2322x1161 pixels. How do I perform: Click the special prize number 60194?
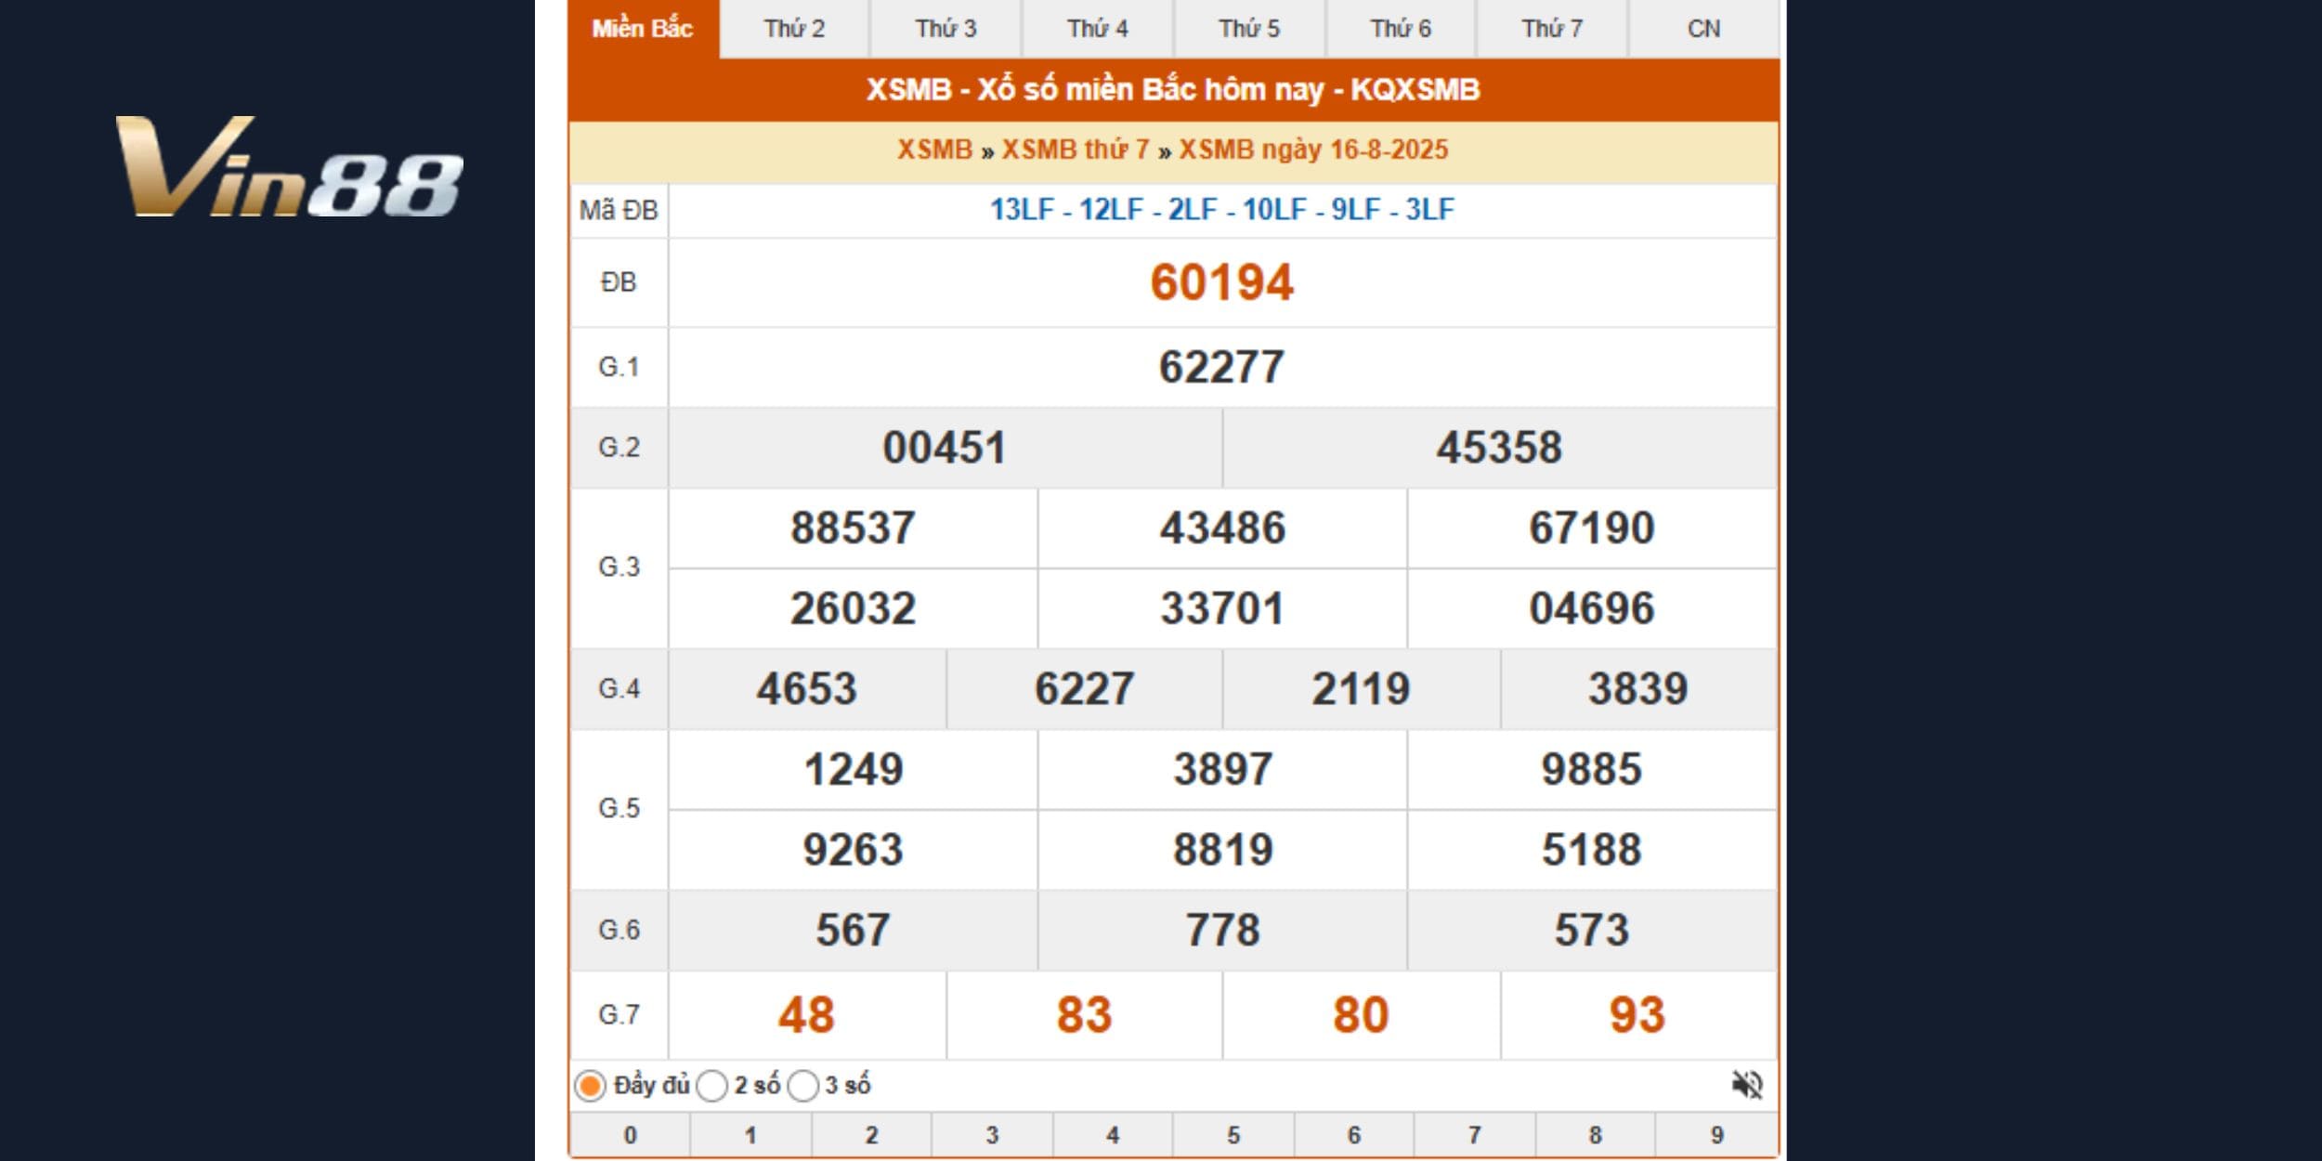1221,282
